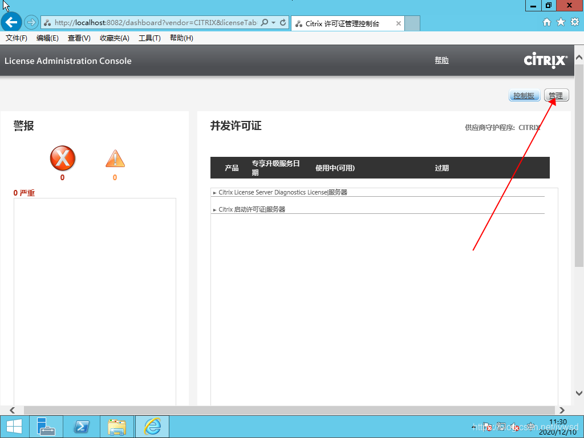
Task: Refresh the page using the reload icon
Action: tap(283, 23)
